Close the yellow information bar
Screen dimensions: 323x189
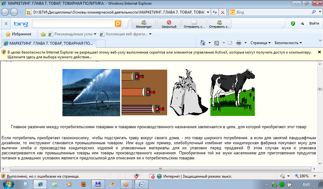click(320, 52)
